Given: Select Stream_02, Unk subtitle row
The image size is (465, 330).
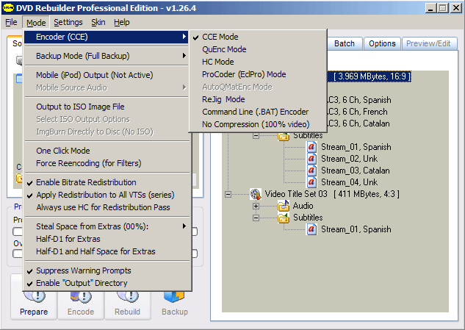Looking at the screenshot, I should coord(350,159).
